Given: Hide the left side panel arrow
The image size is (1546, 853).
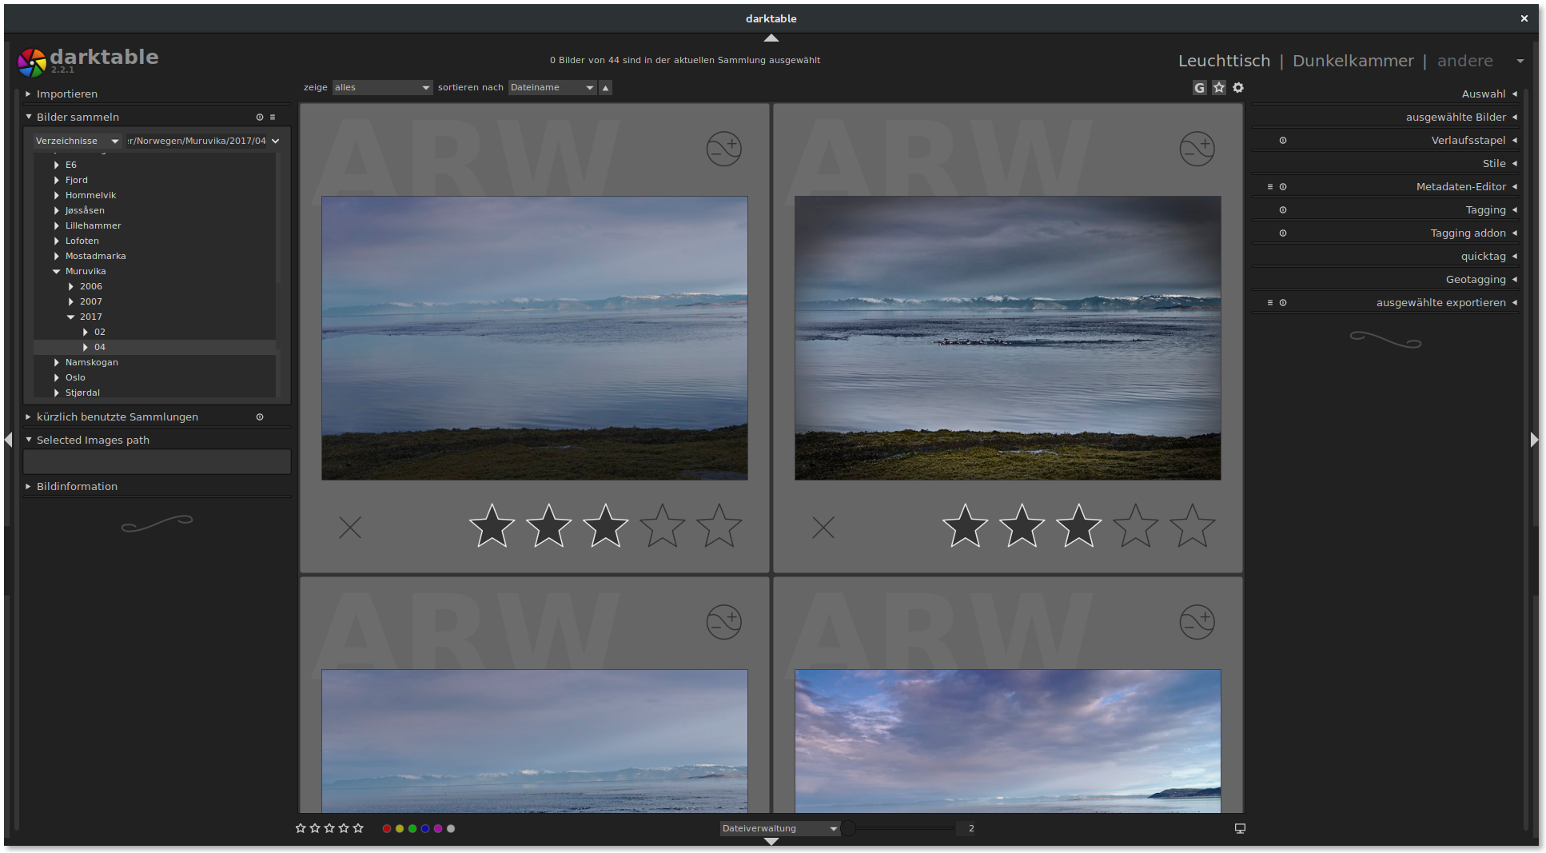Looking at the screenshot, I should click(x=9, y=440).
